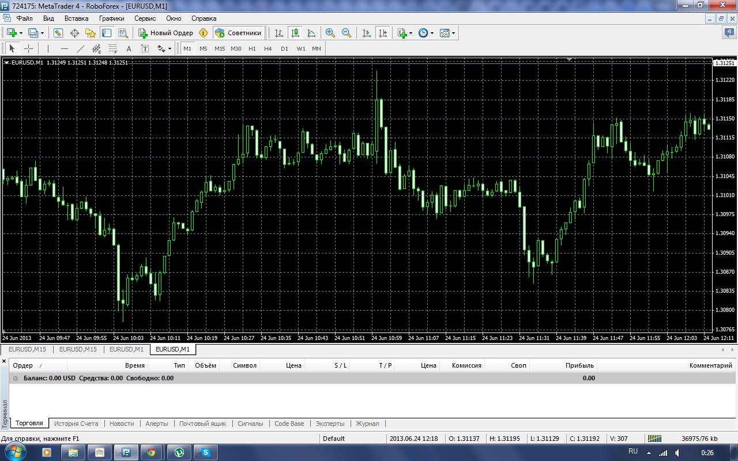
Task: Expand the Arrows tool dropdown arrow
Action: pos(170,48)
